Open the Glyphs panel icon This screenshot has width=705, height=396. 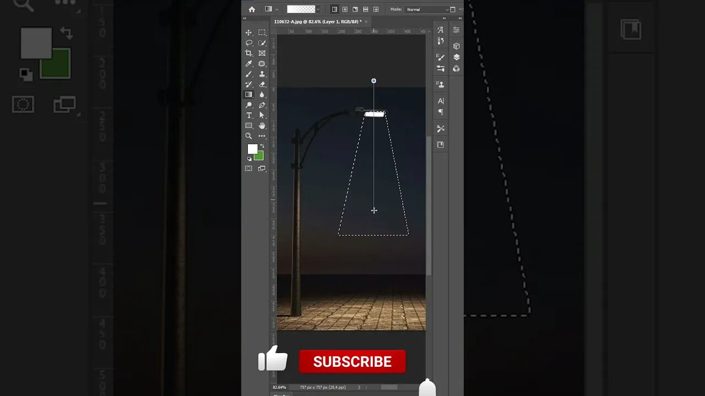click(441, 30)
